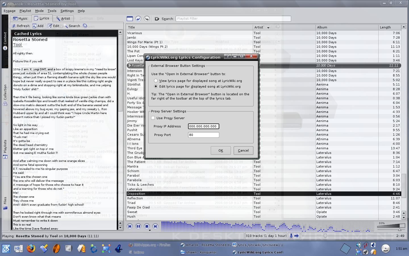Sort playlist by Album column header
Viewport: 409px width, 256px height.
[x=347, y=27]
